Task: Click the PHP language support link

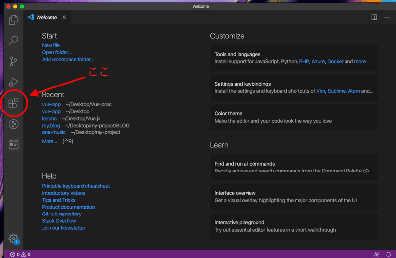Action: [x=304, y=62]
